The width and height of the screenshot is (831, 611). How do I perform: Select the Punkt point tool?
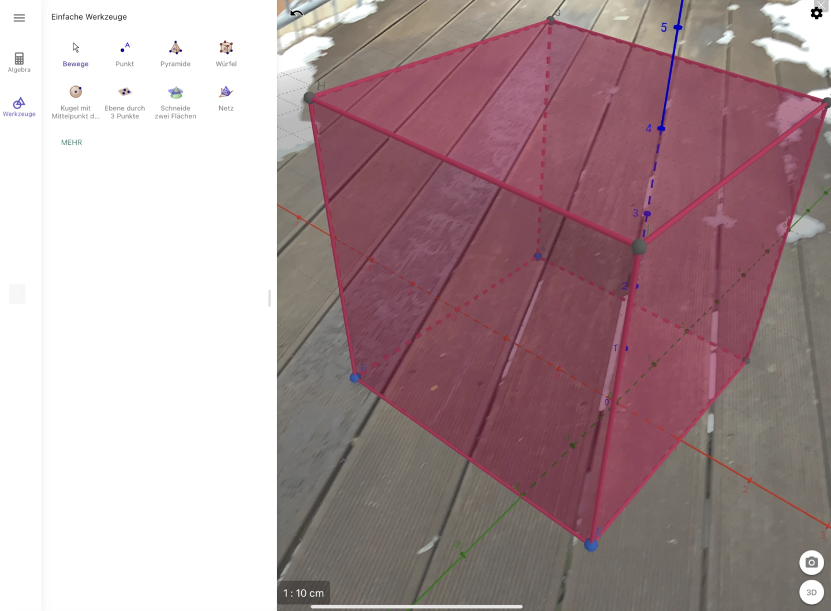point(125,54)
